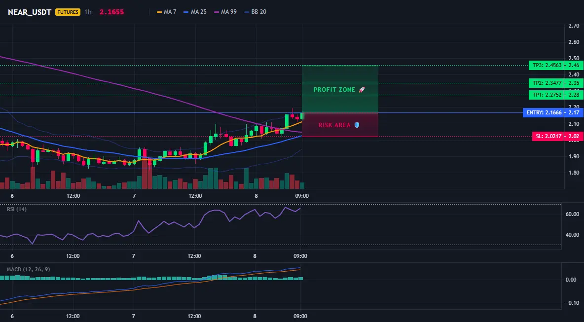Viewport: 584px width, 322px height.
Task: Click the red 2.02 price axis tag
Action: click(574, 137)
